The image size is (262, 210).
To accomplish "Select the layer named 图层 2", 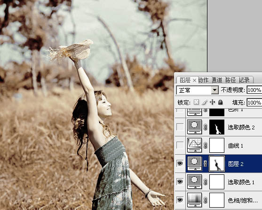I will tap(236, 164).
